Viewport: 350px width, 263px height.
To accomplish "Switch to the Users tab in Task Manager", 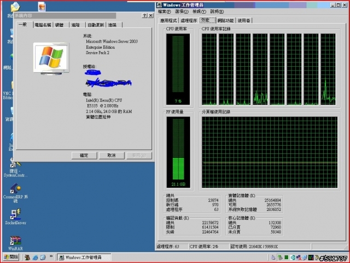I will coord(244,21).
